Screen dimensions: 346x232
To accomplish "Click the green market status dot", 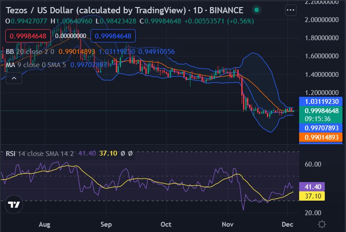I will point(257,10).
